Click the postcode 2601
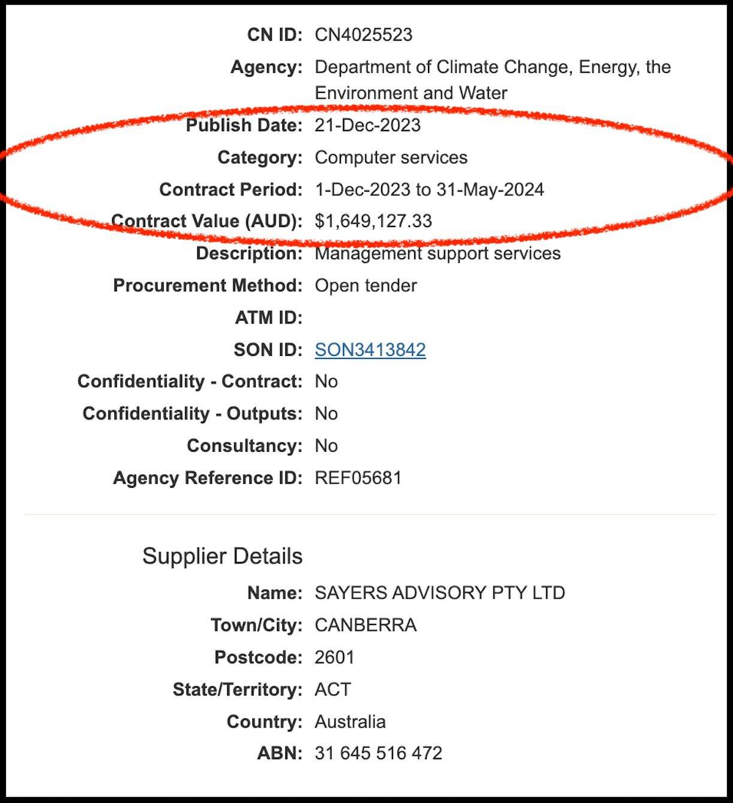 [334, 657]
